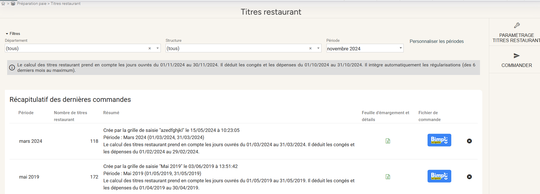Clear the Structure filter selection

point(310,48)
